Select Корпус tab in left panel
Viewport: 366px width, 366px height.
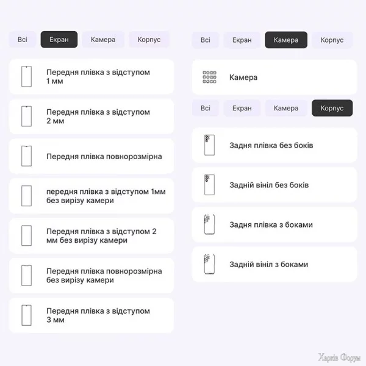149,40
